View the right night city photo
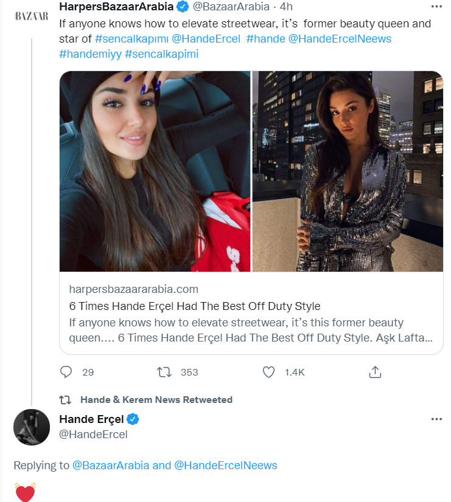The height and width of the screenshot is (502, 451). click(348, 171)
